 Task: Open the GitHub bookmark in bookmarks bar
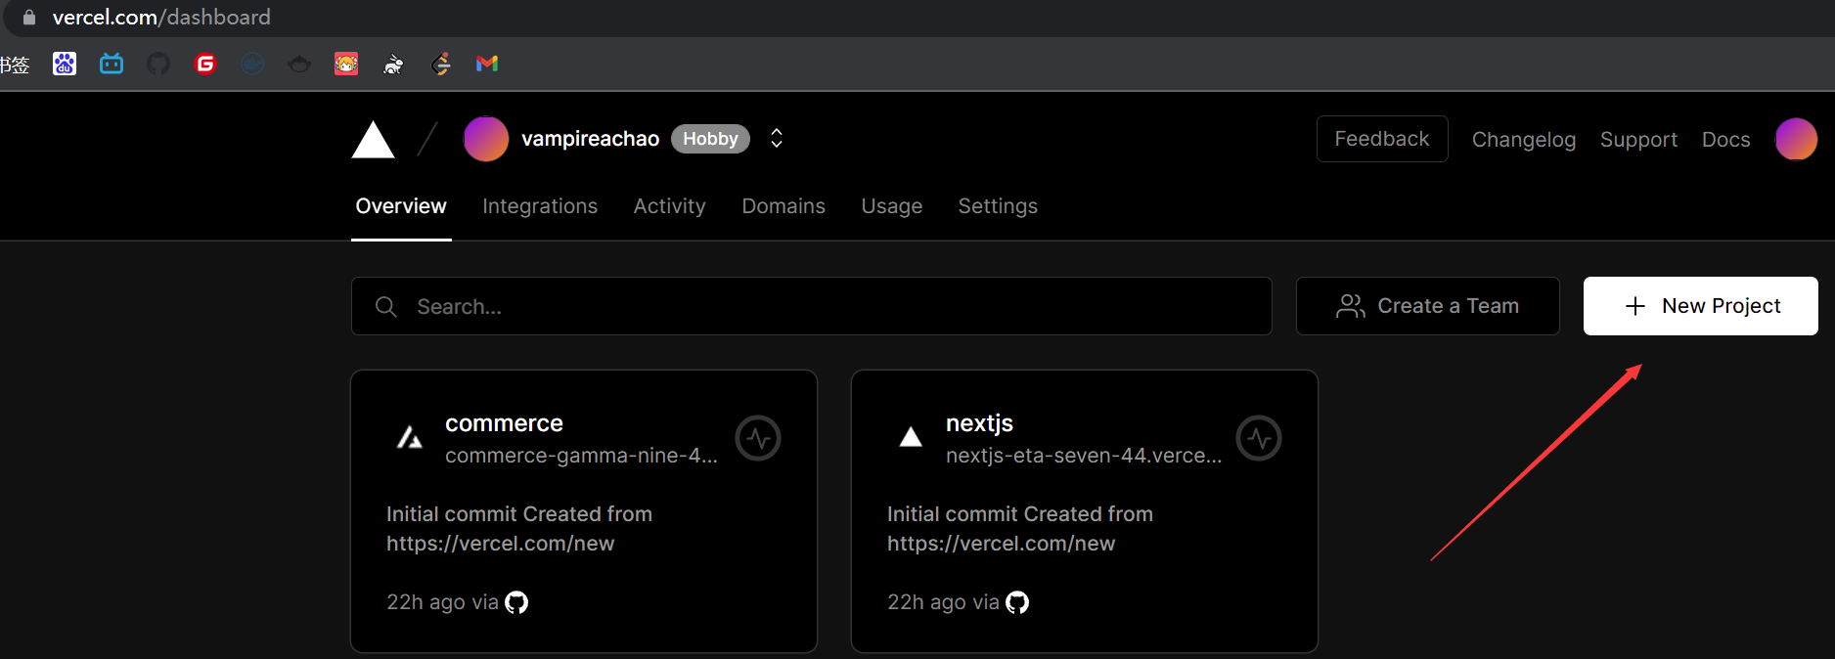point(158,64)
